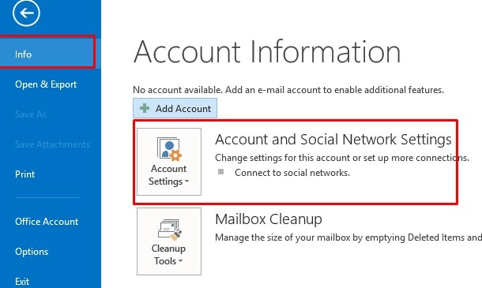482x288 pixels.
Task: Add a new e-mail account
Action: point(175,108)
